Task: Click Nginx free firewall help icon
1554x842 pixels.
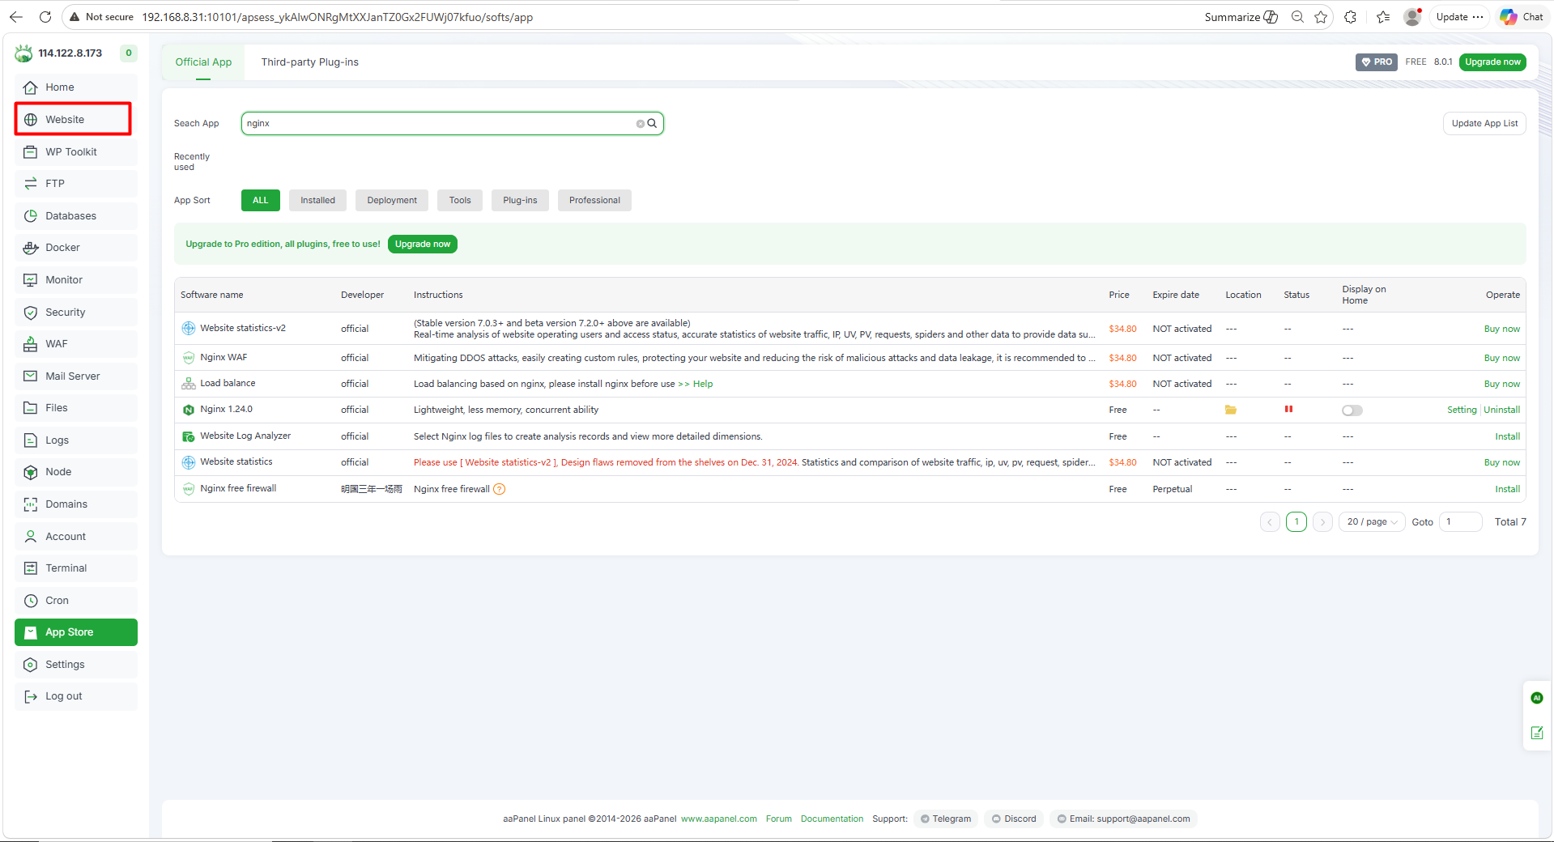Action: pos(500,489)
